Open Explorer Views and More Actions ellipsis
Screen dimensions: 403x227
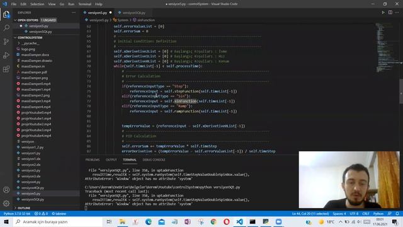pyautogui.click(x=74, y=13)
